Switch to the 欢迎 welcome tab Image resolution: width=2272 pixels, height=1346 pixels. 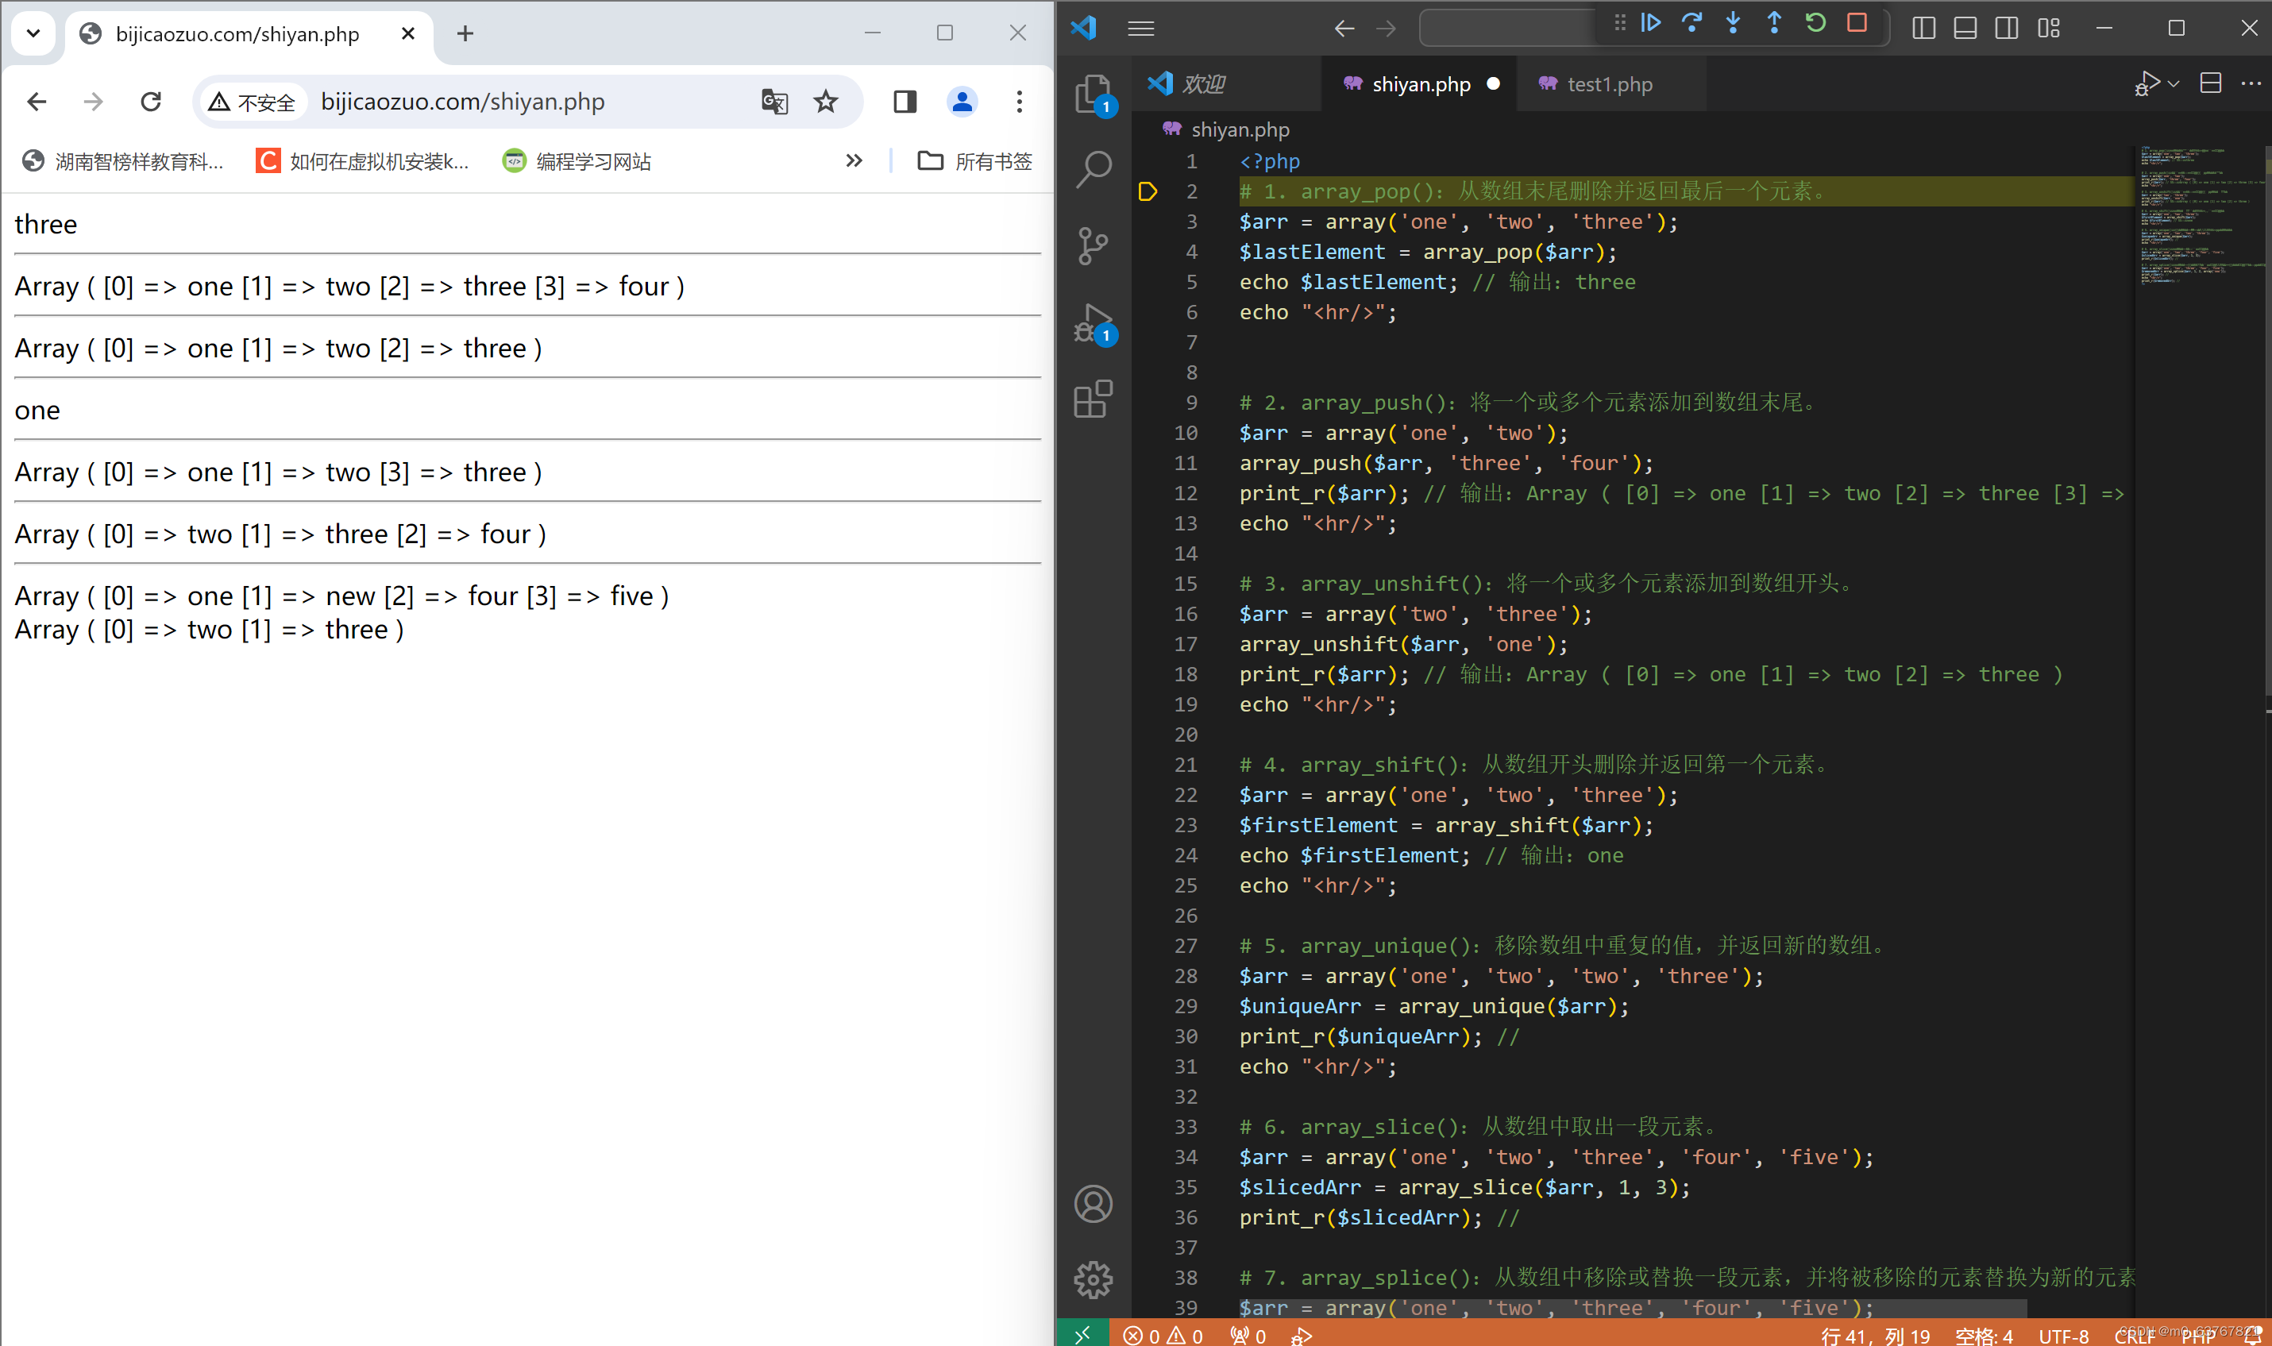coord(1202,84)
